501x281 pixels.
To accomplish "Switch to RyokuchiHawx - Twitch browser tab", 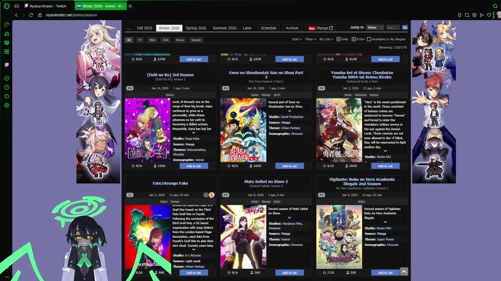I will coord(48,6).
